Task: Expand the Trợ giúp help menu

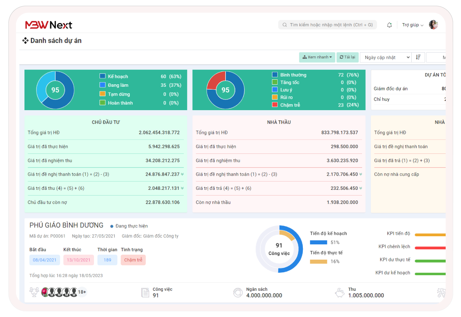Action: [413, 25]
